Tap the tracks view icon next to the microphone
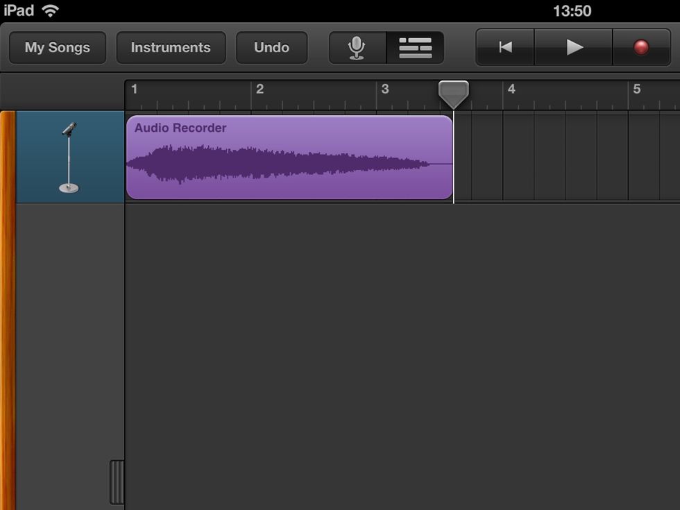Viewport: 680px width, 510px height. coord(415,47)
